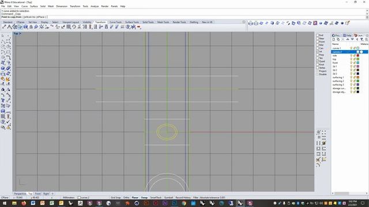
Task: Click the new layer icon in Layers panel
Action: pos(334,40)
